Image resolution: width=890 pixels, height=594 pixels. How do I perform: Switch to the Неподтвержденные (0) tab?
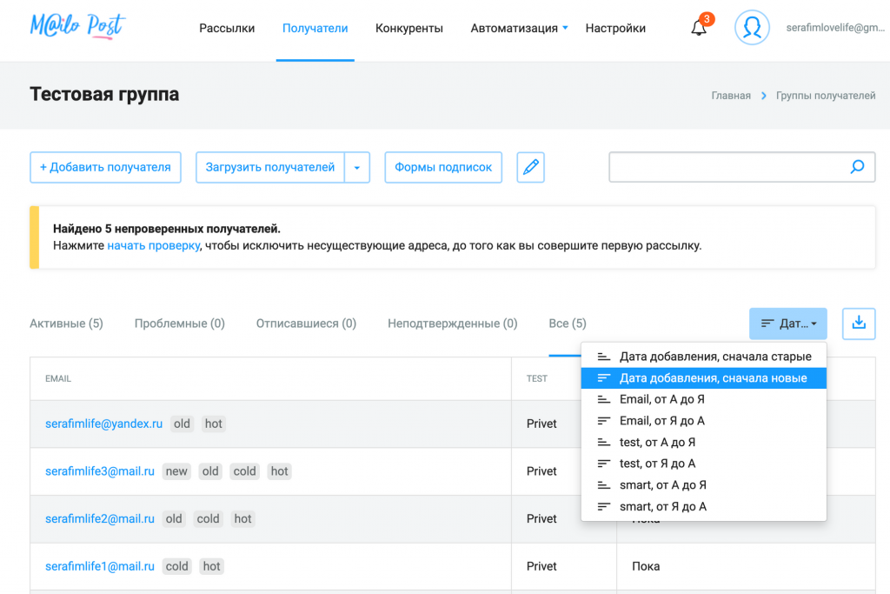452,324
